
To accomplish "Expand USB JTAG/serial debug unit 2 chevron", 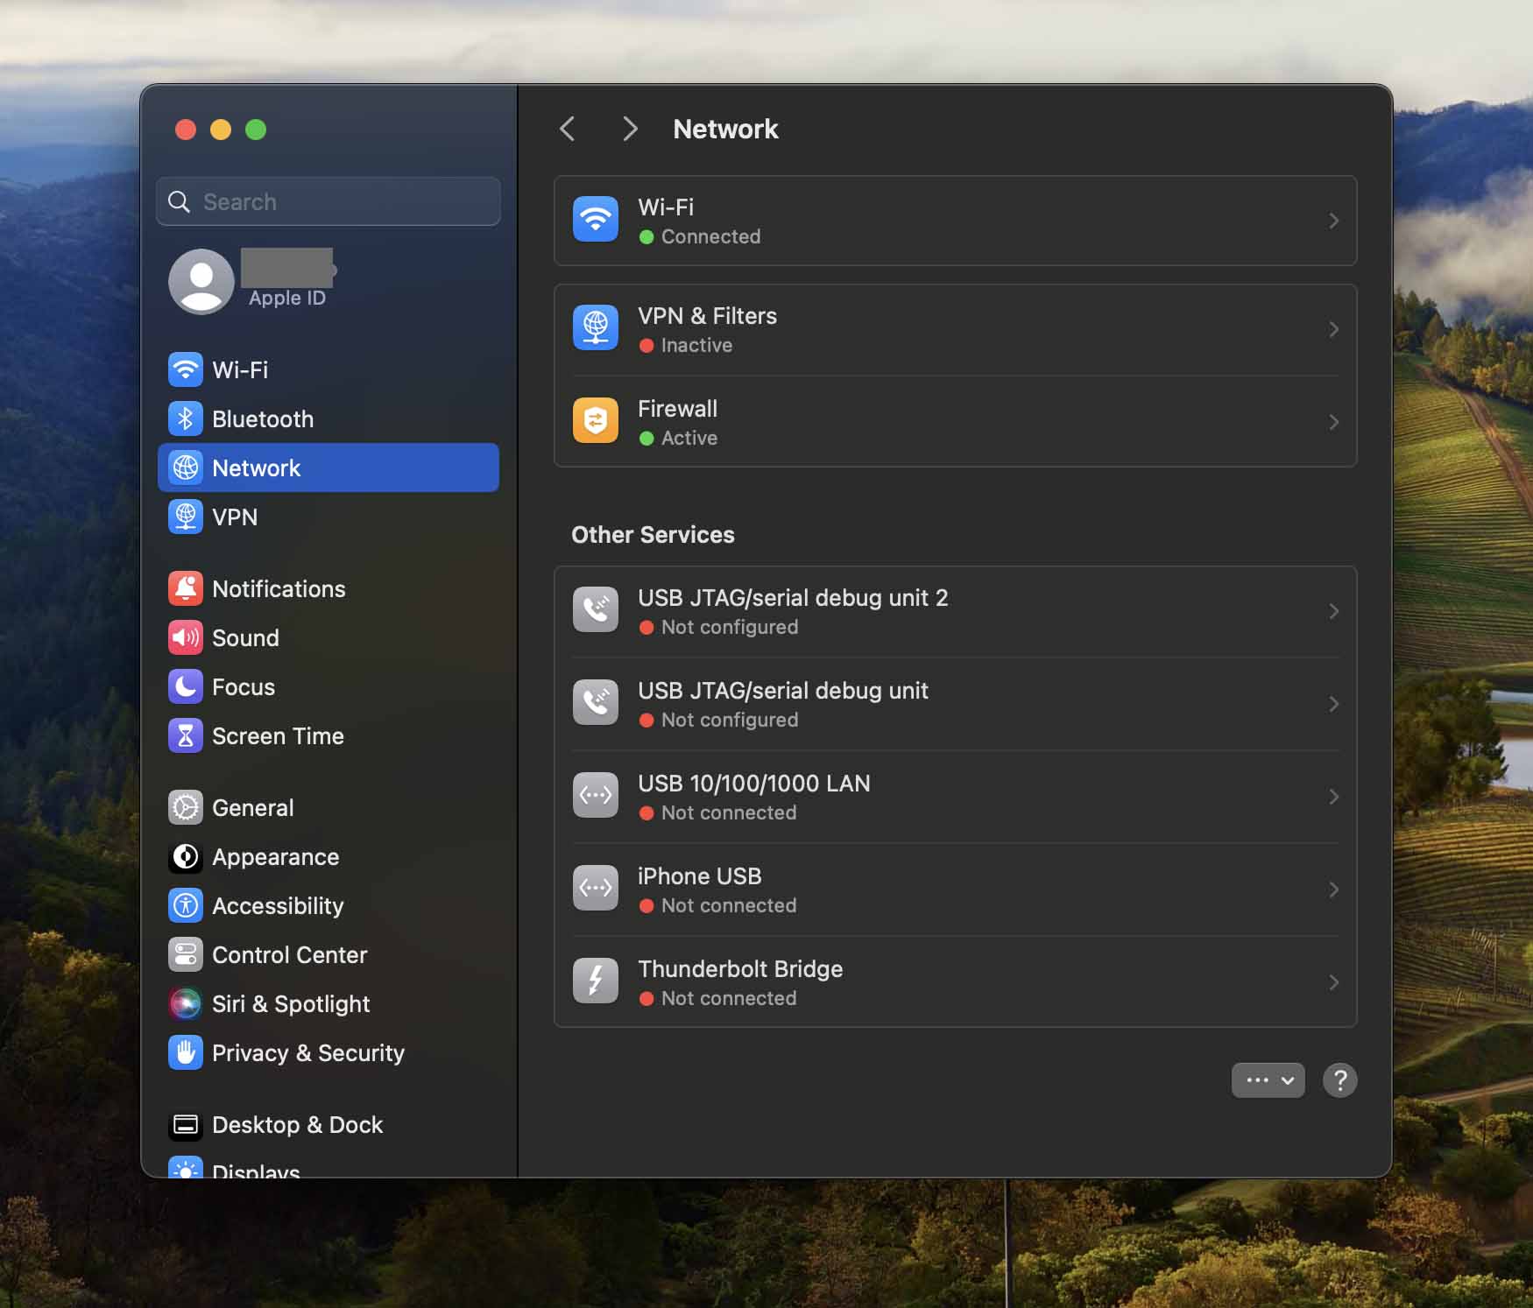I will tap(1332, 611).
